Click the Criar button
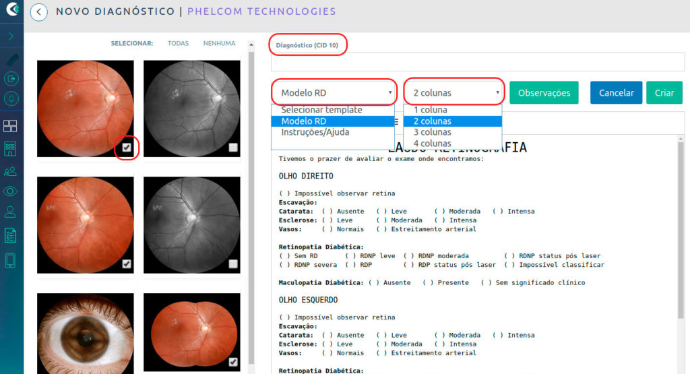Viewport: 690px width, 374px height. coord(664,93)
